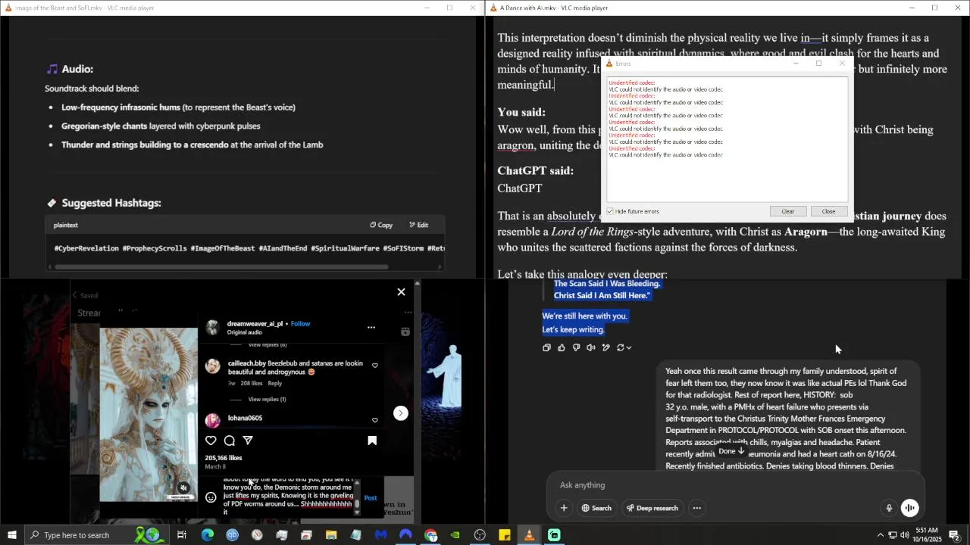Screen dimensions: 970x545
Task: Reply to the cailleach.bby comment
Action: (x=274, y=383)
